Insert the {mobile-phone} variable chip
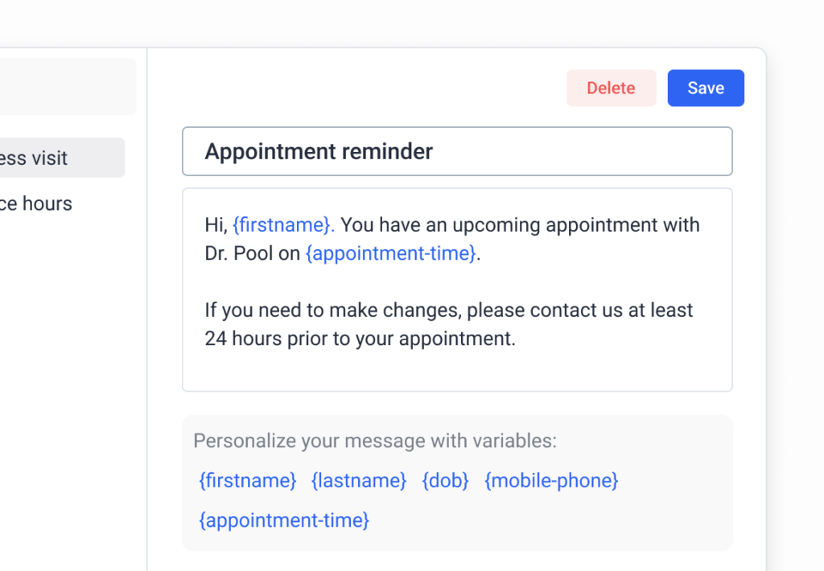This screenshot has width=824, height=571. 551,480
